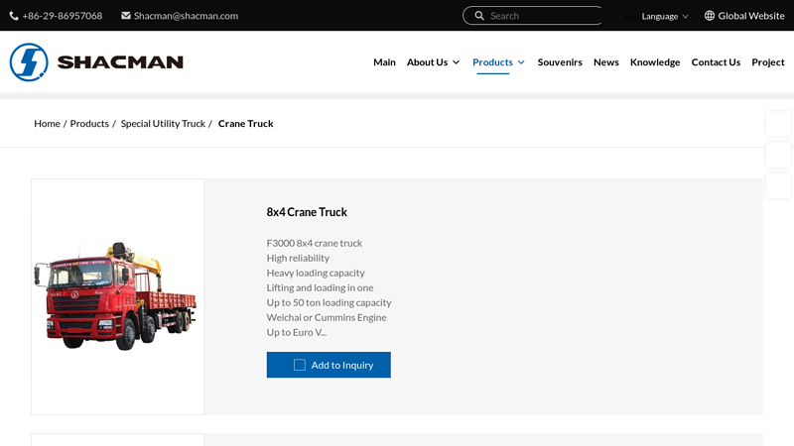The width and height of the screenshot is (794, 446).
Task: Open the Project menu item
Action: click(x=767, y=62)
